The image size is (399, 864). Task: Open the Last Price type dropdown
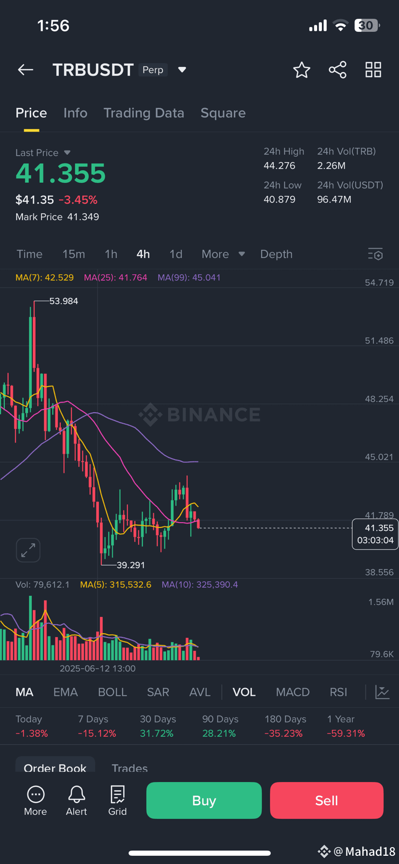(67, 153)
